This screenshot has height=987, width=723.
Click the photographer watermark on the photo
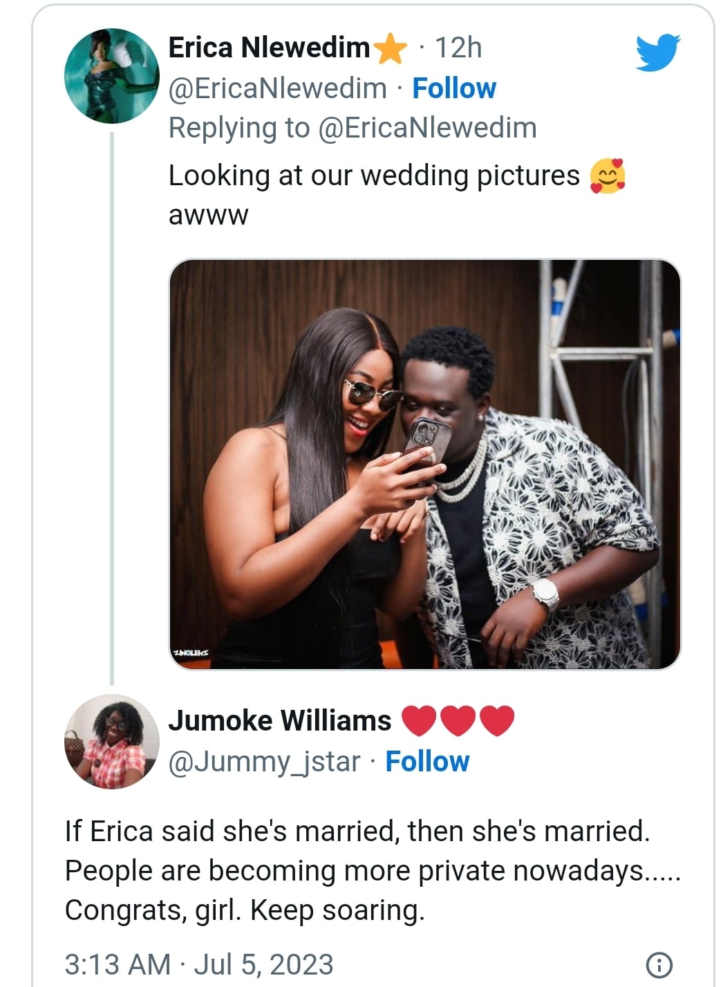click(189, 652)
